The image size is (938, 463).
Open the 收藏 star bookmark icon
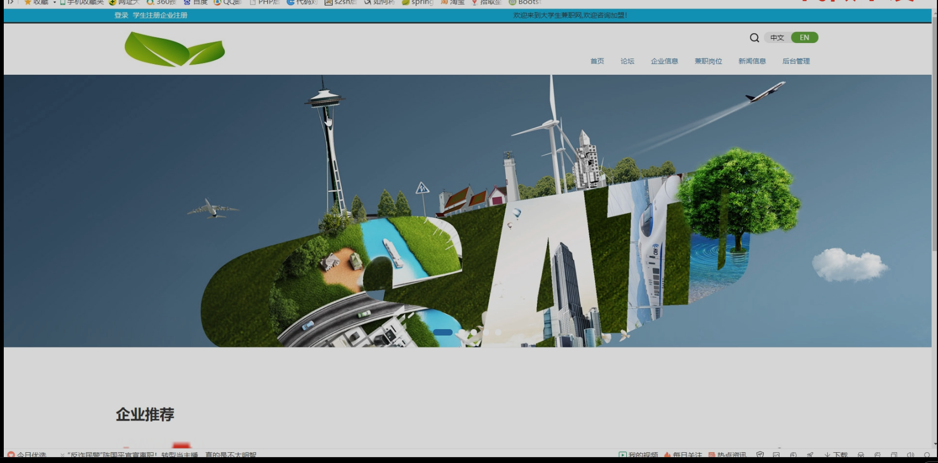(x=27, y=3)
